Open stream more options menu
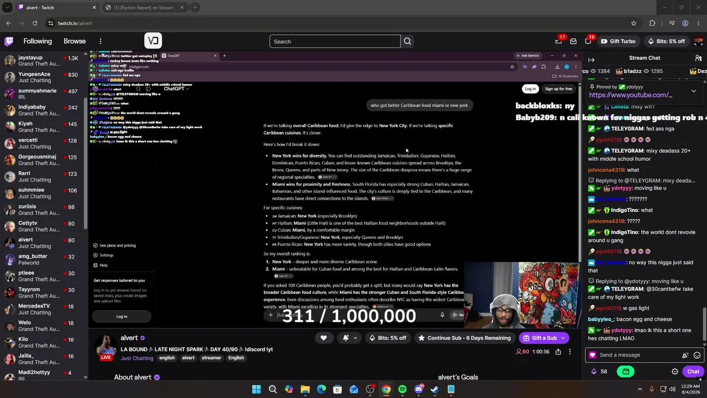707x398 pixels. click(x=570, y=352)
